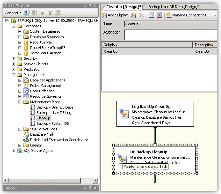Click the Subplan Schedule calendar icon
The width and height of the screenshot is (221, 194).
[151, 15]
